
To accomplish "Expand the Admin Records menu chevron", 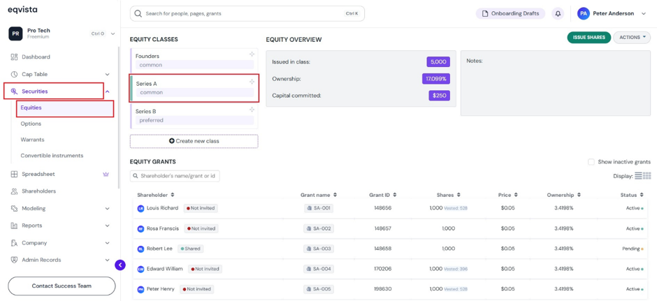I will click(x=107, y=260).
